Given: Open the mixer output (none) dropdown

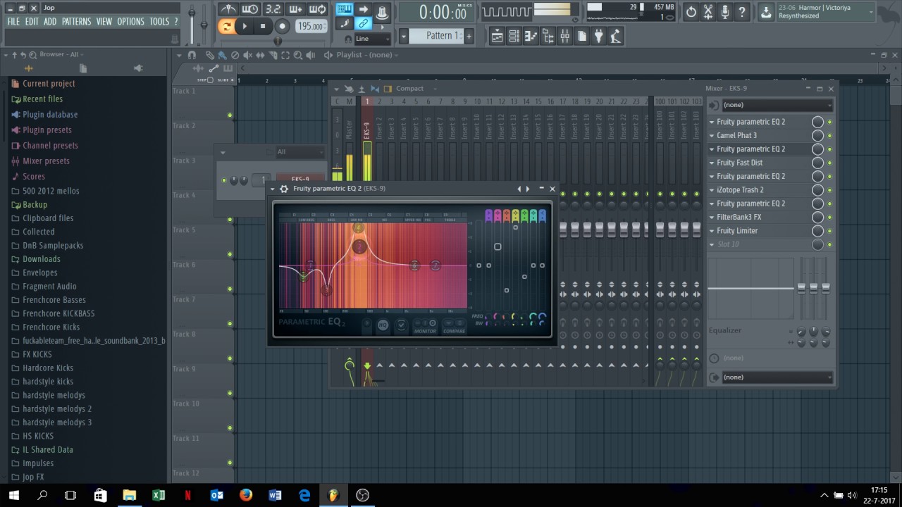Looking at the screenshot, I should (x=777, y=377).
